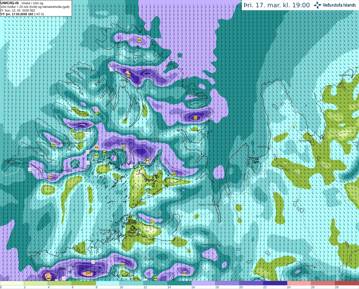359x289 pixels.
Task: Select the UWC/IG-IS model title text
Action: pyautogui.click(x=10, y=3)
